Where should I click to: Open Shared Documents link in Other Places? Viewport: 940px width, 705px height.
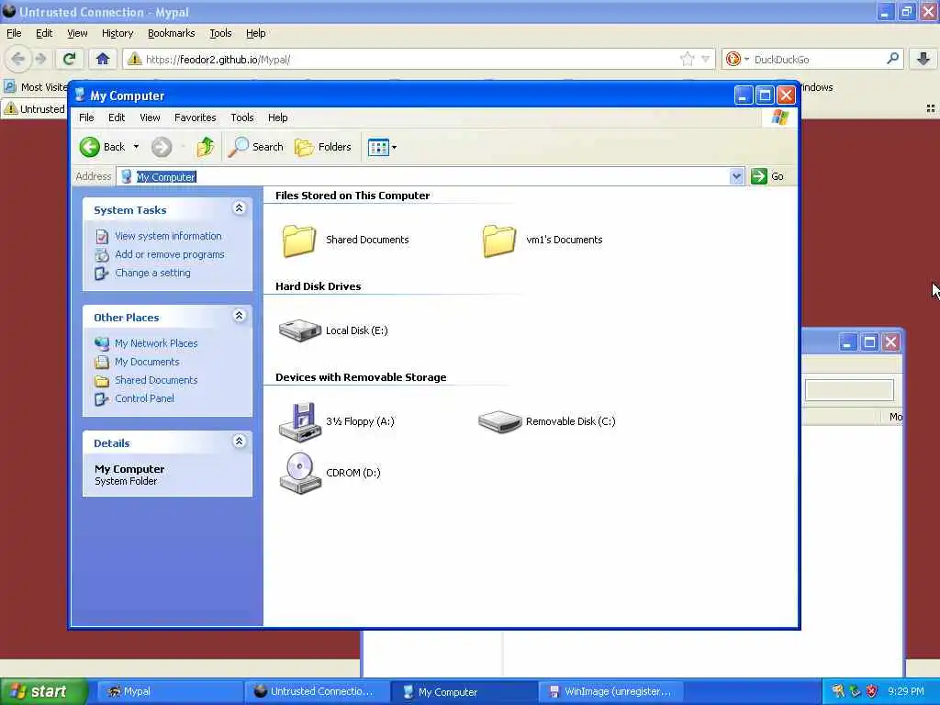[x=156, y=380]
